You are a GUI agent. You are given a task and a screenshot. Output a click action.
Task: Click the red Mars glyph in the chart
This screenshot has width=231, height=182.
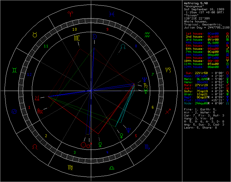pyautogui.click(x=89, y=145)
